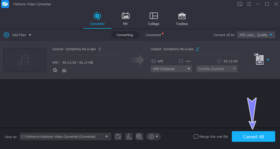The width and height of the screenshot is (280, 149).
Task: Open the Converter tab
Action: click(97, 19)
